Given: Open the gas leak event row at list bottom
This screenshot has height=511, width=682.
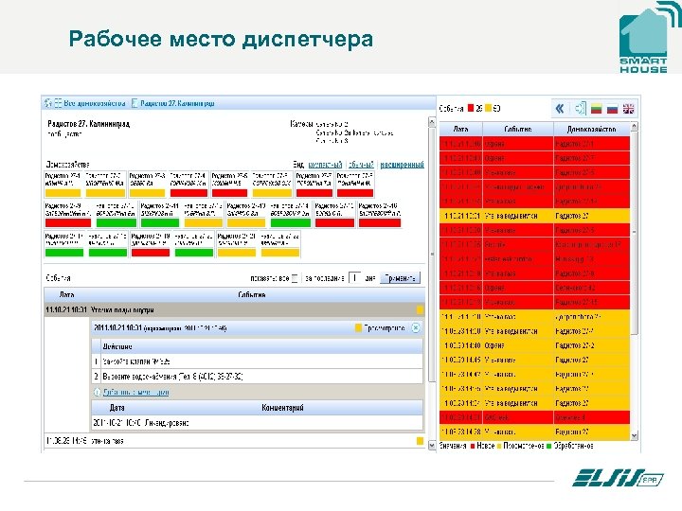Looking at the screenshot, I should [x=235, y=441].
